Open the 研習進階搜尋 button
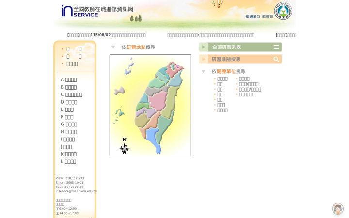 [x=240, y=59]
